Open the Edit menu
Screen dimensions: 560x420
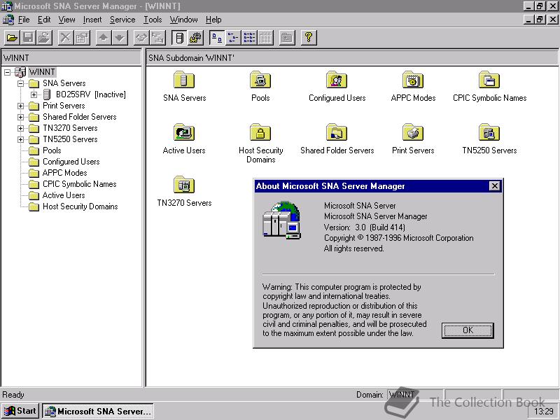pyautogui.click(x=44, y=20)
